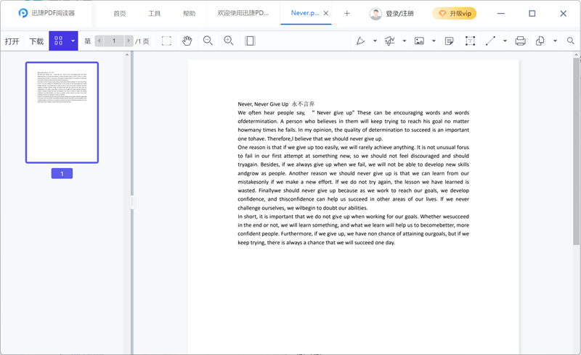This screenshot has width=581, height=355.
Task: Click the user avatar icon
Action: point(375,14)
